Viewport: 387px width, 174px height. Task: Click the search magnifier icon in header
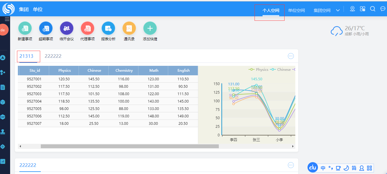point(372,9)
